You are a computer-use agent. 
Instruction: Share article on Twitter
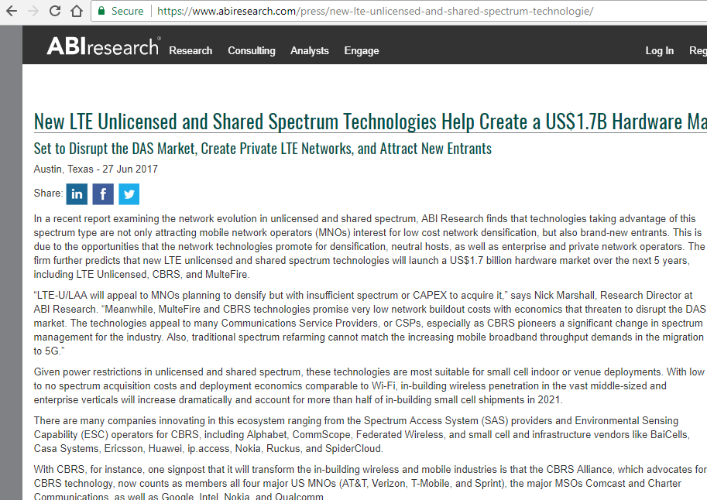(x=129, y=193)
